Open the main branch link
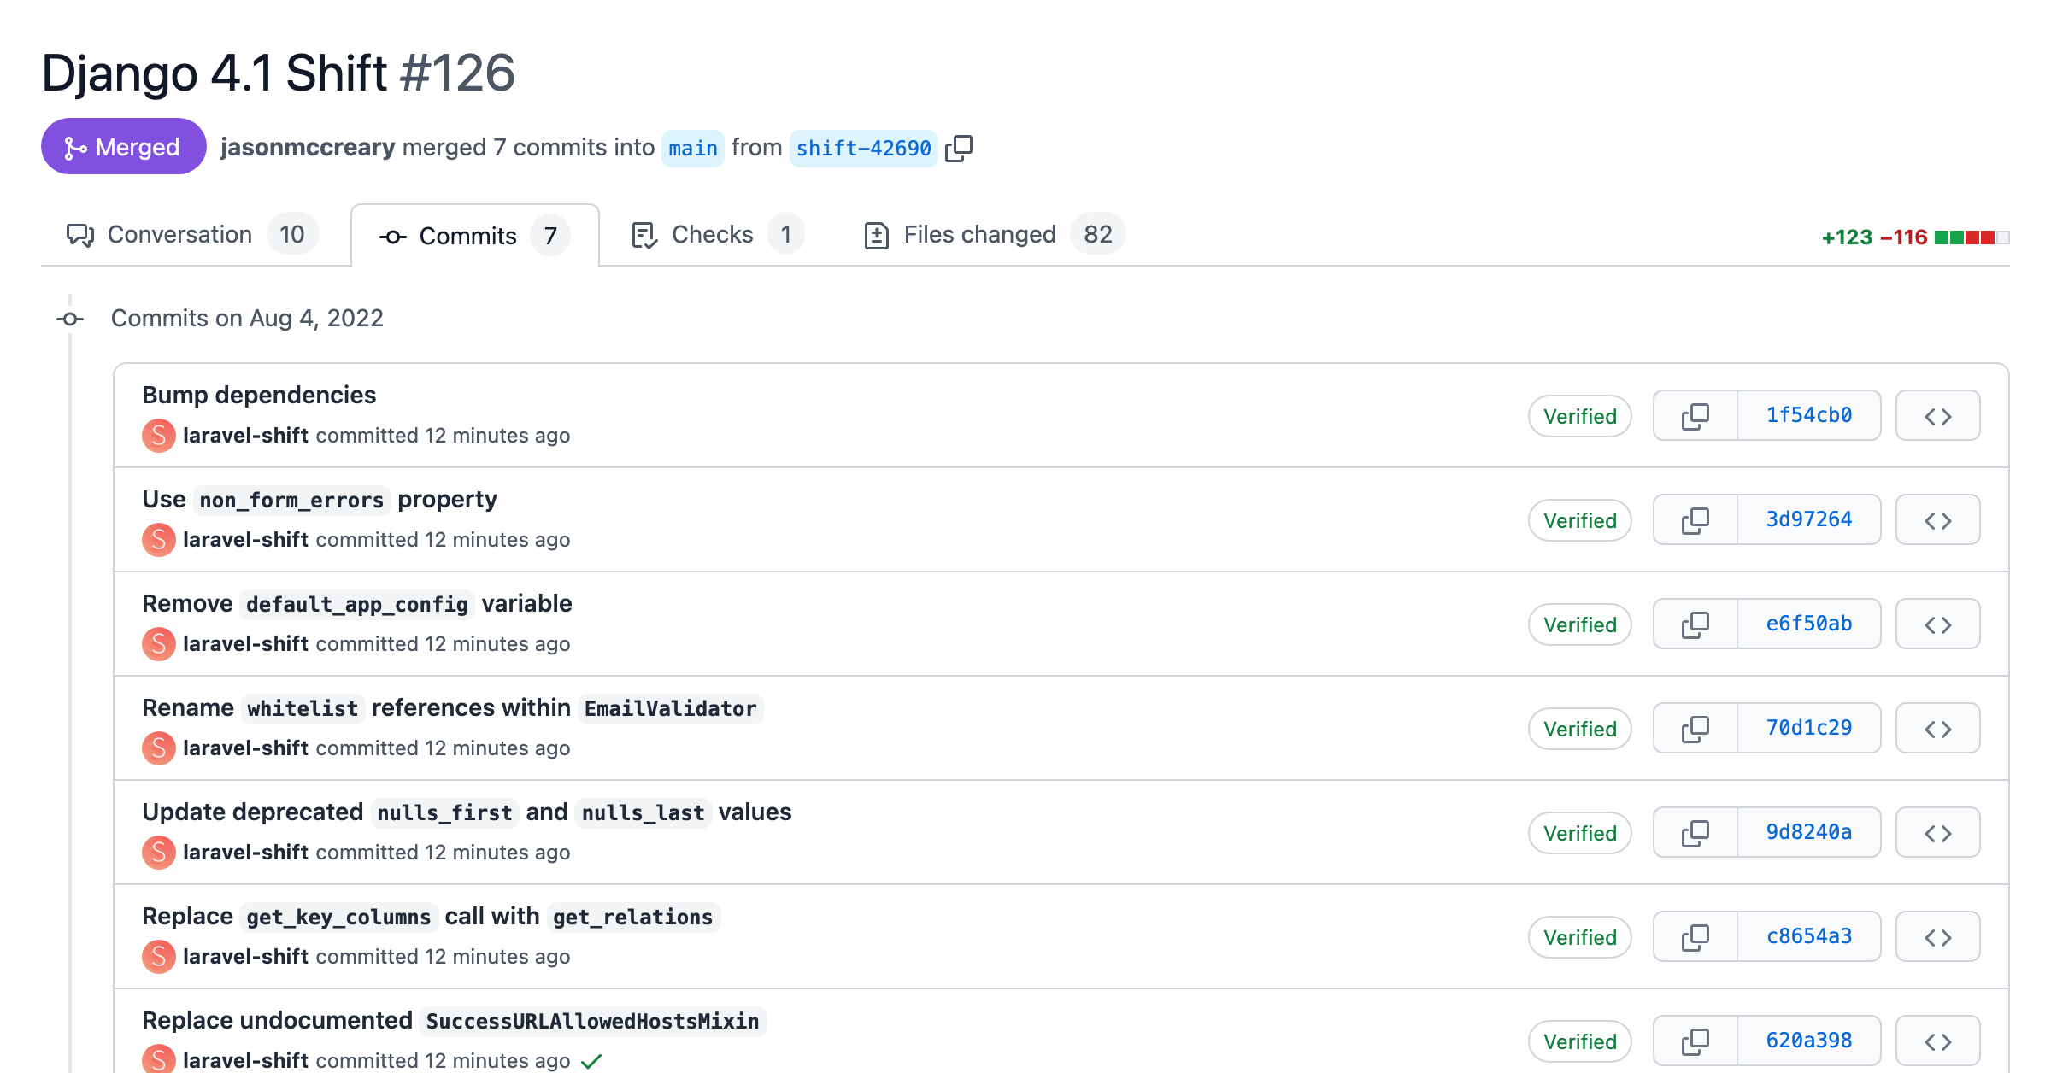The image size is (2051, 1073). 692,149
